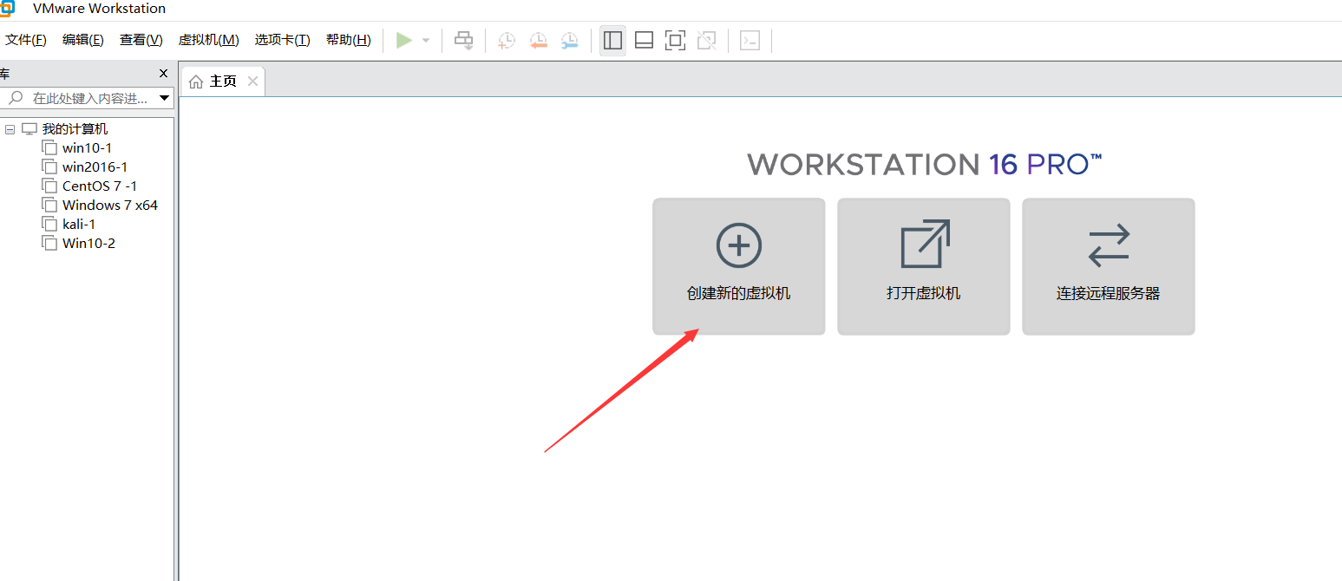Click the take snapshot clock icon
The image size is (1342, 581).
pos(507,40)
